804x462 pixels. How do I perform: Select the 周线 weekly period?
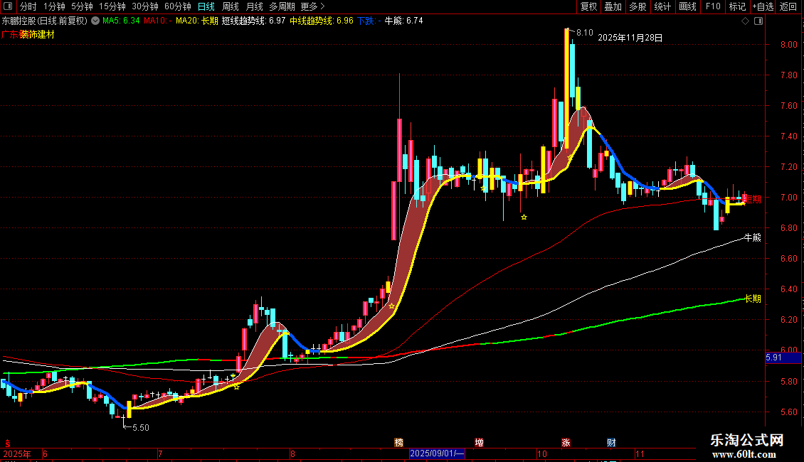coord(231,6)
